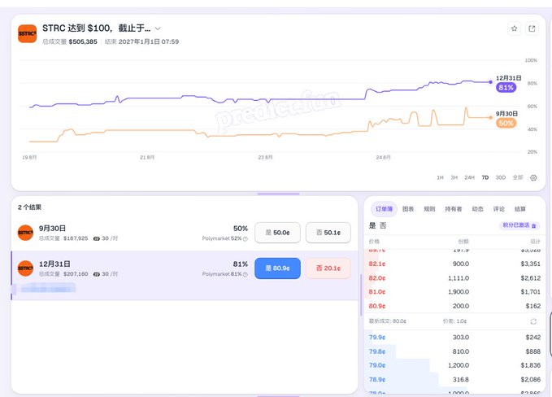
Task: Set chart range to 3H
Action: click(x=454, y=177)
